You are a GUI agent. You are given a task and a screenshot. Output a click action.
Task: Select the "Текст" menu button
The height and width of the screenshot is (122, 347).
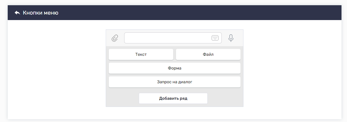141,54
